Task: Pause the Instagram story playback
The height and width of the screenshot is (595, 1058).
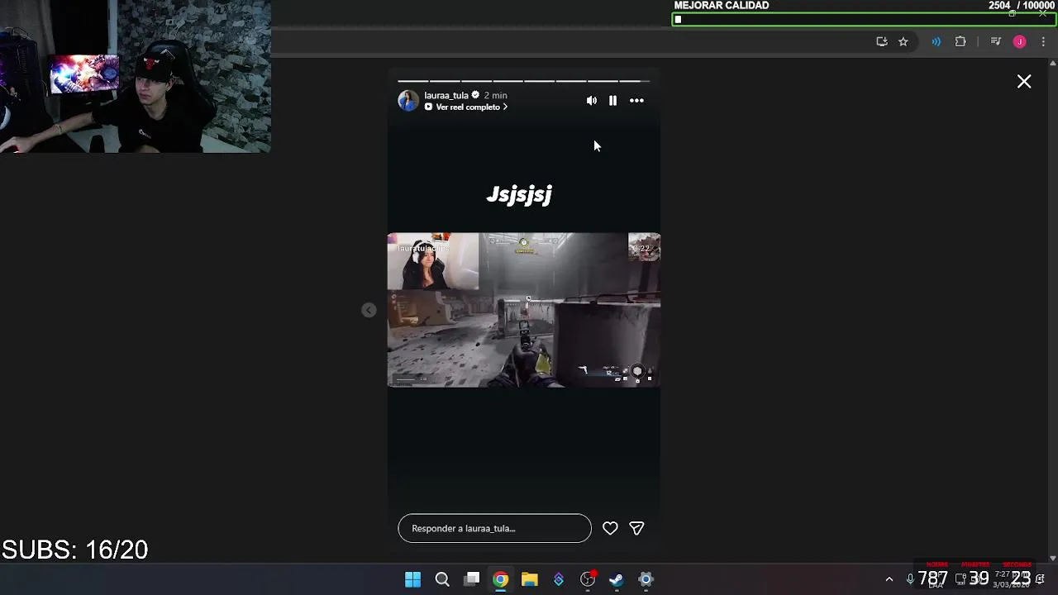Action: pyautogui.click(x=612, y=101)
